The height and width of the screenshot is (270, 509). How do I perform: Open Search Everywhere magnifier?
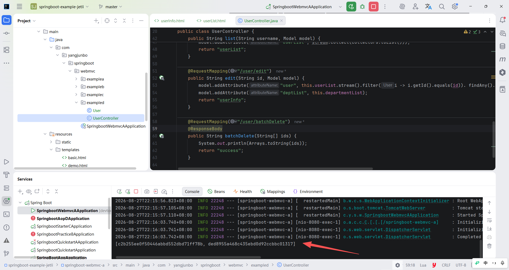[x=442, y=7]
